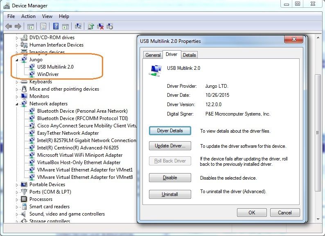
Task: Open the File menu
Action: 11,16
